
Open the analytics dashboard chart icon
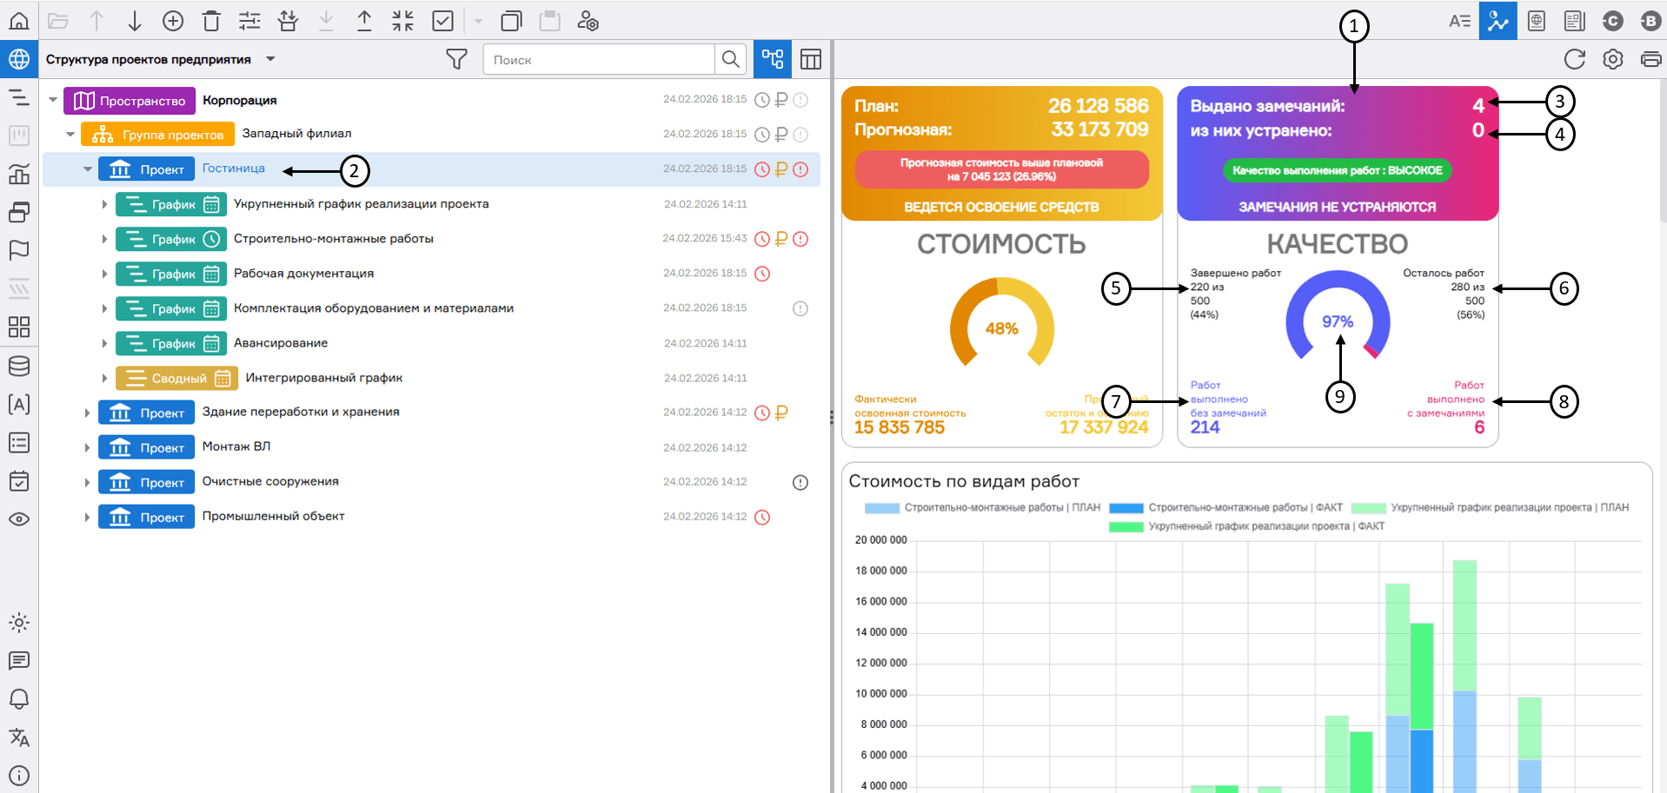point(1498,21)
